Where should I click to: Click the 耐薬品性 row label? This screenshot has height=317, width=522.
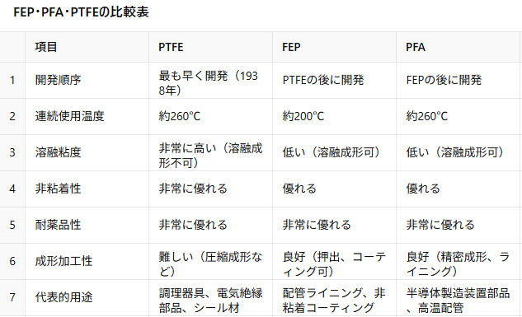(59, 225)
